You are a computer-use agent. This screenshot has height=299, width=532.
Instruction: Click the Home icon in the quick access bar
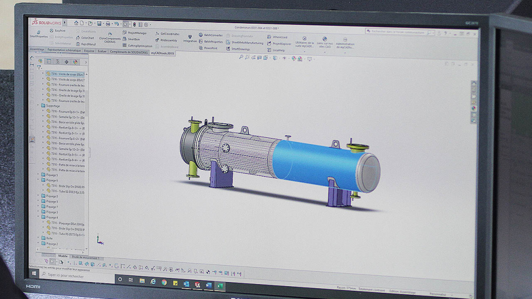[x=76, y=23]
